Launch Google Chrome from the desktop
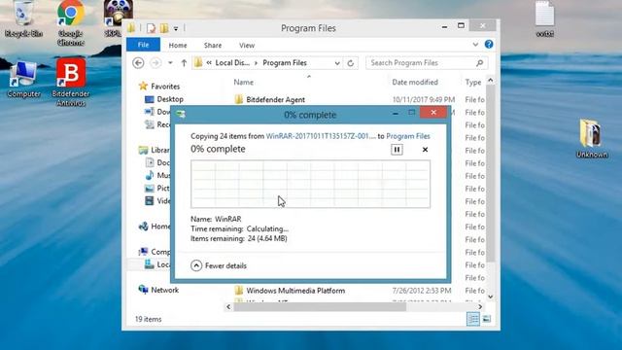 pos(71,23)
